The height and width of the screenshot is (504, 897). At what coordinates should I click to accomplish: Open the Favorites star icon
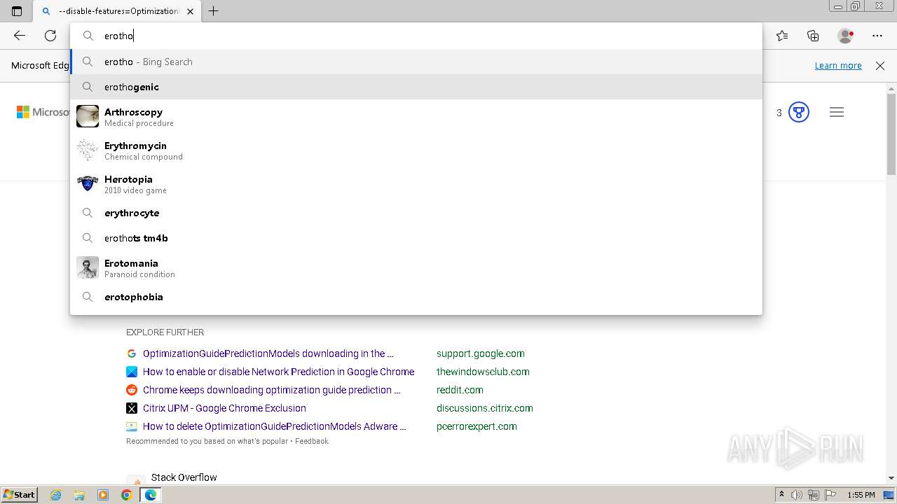coord(782,36)
